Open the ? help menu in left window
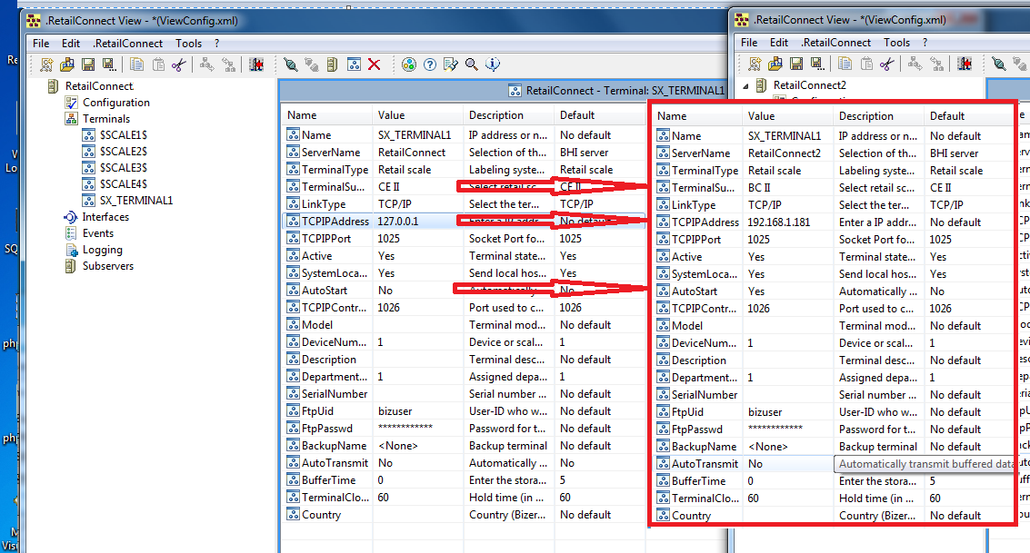 tap(216, 44)
